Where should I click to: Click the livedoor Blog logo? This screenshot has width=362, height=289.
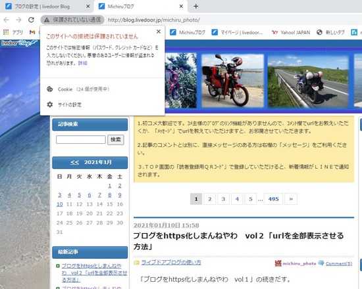pos(19,43)
